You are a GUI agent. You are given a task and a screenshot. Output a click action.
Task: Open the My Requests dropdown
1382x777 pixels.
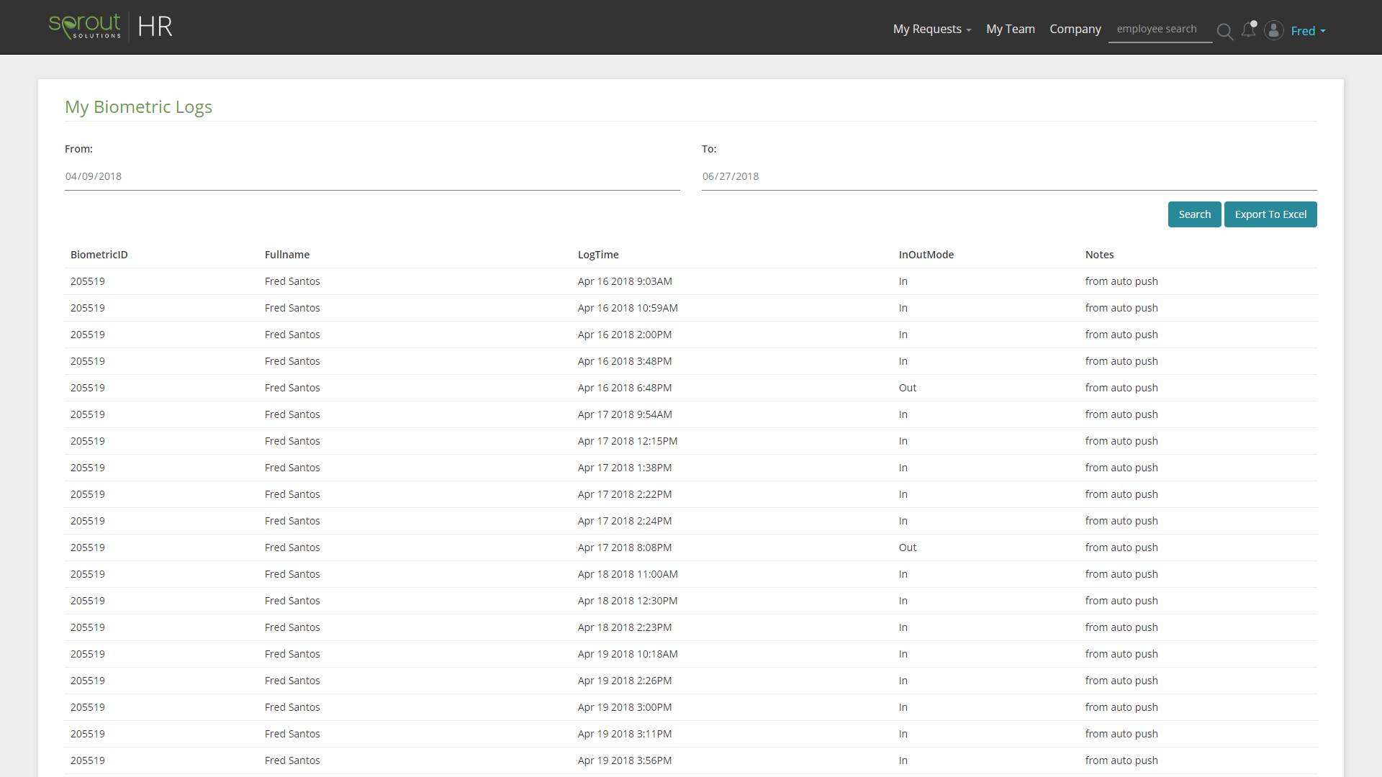tap(931, 29)
